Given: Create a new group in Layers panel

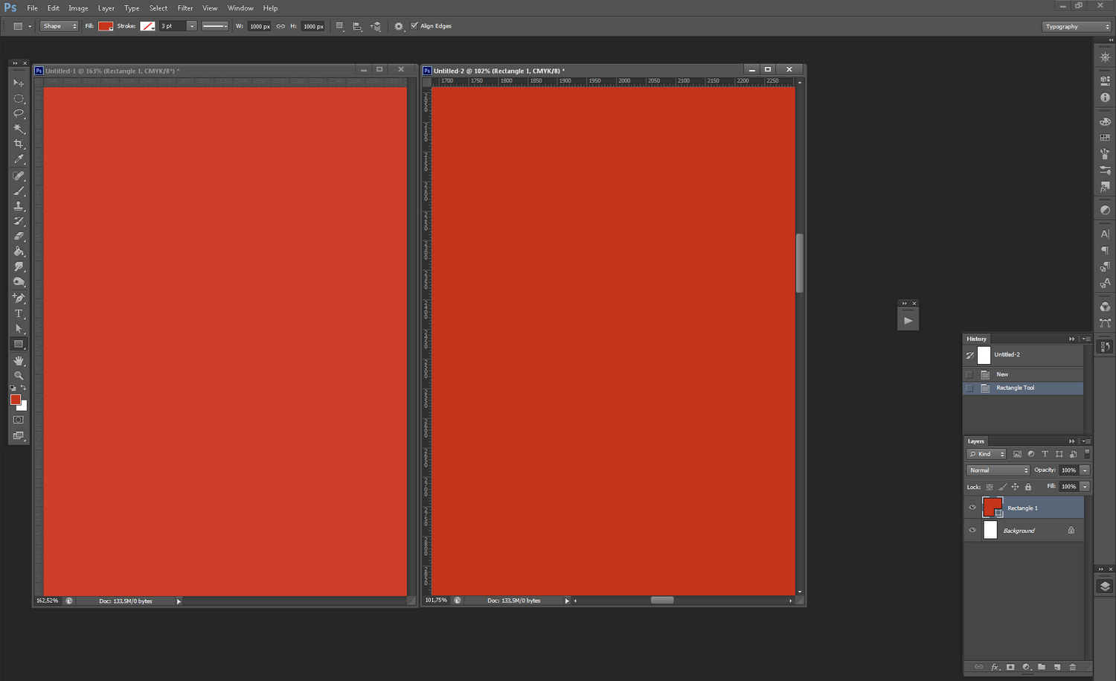Looking at the screenshot, I should pos(1042,667).
